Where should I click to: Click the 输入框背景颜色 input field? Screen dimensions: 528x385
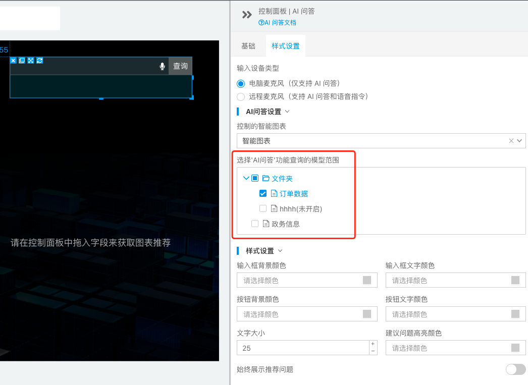pos(307,280)
